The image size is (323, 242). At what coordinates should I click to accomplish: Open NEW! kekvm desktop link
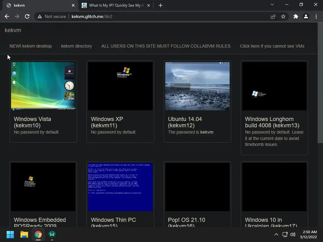pyautogui.click(x=31, y=46)
